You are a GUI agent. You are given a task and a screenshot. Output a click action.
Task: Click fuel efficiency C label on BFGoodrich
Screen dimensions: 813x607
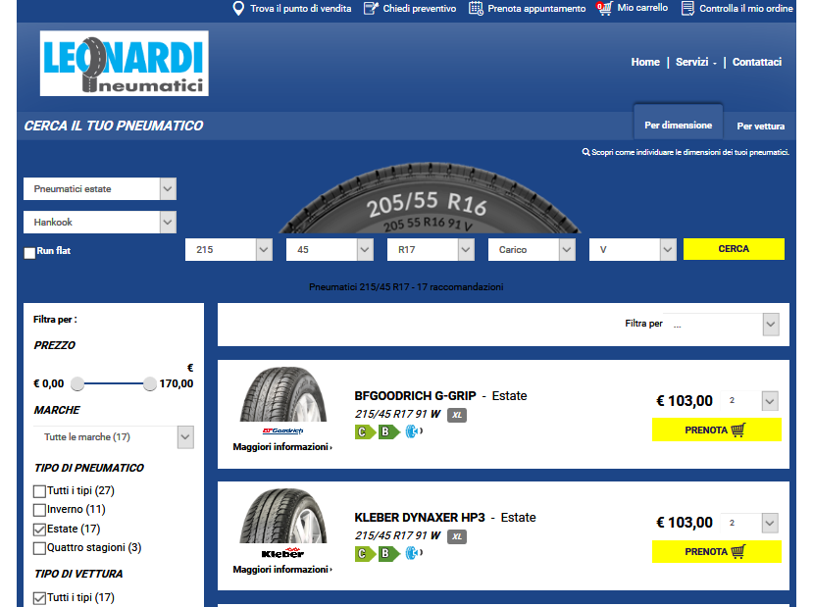(365, 431)
